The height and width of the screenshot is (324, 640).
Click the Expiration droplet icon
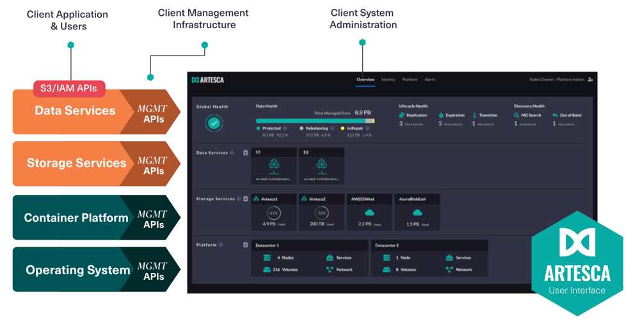(x=441, y=115)
